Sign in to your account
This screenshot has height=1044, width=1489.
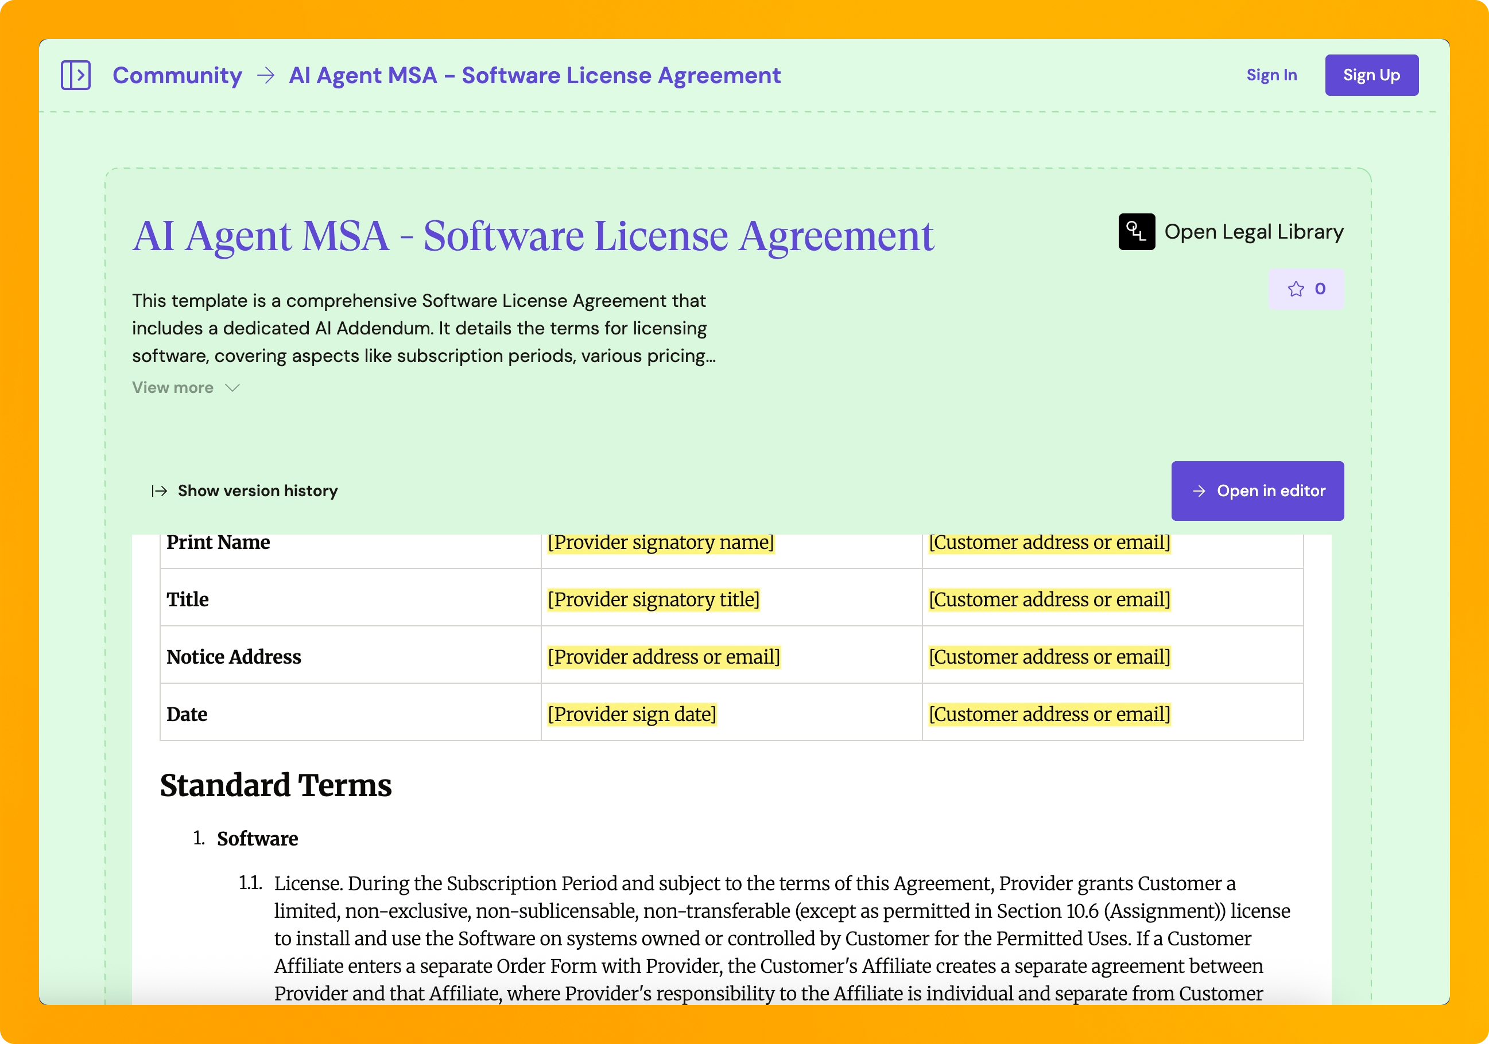[x=1272, y=75]
